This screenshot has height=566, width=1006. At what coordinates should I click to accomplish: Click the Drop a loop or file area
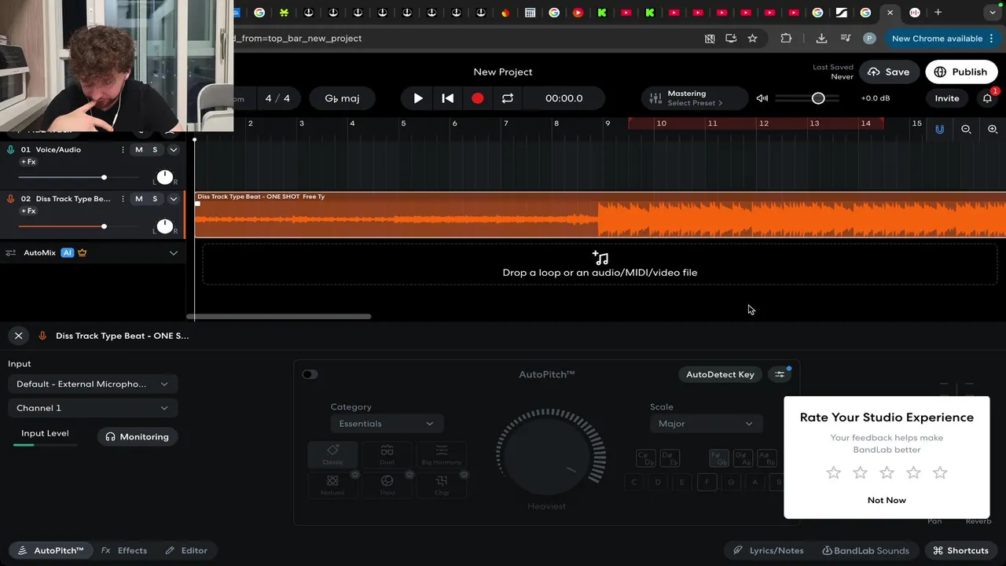point(600,264)
